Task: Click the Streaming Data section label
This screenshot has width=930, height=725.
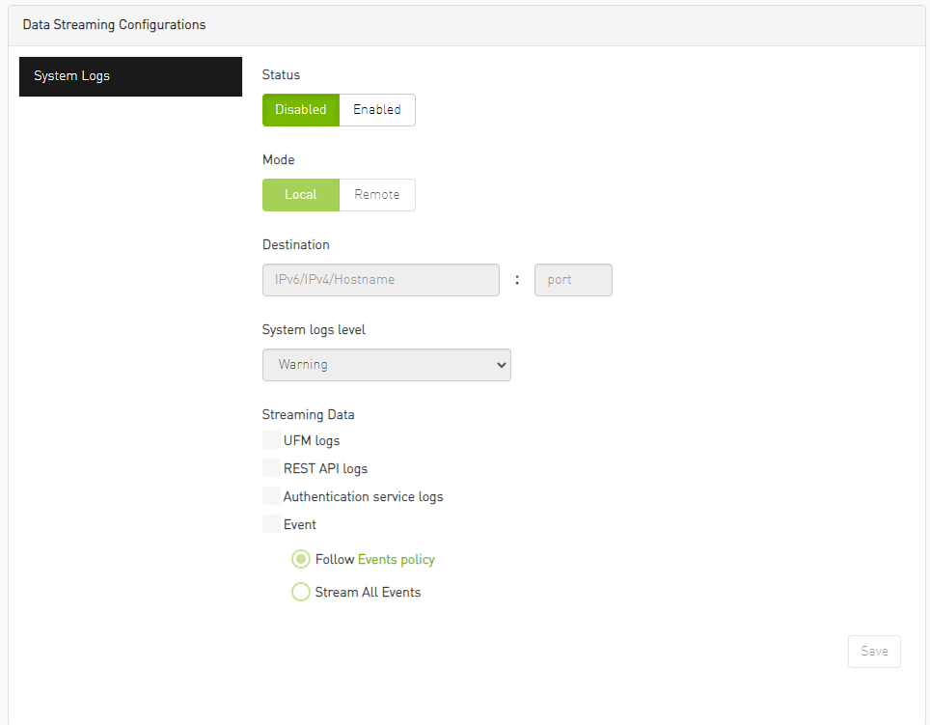Action: tap(308, 414)
